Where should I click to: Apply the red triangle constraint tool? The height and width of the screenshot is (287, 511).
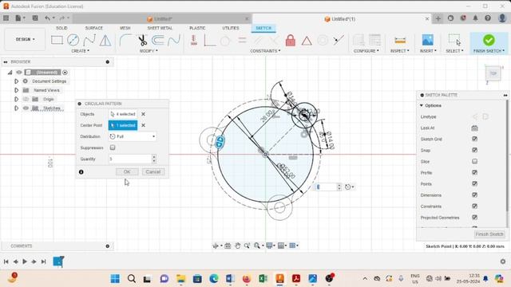point(307,41)
